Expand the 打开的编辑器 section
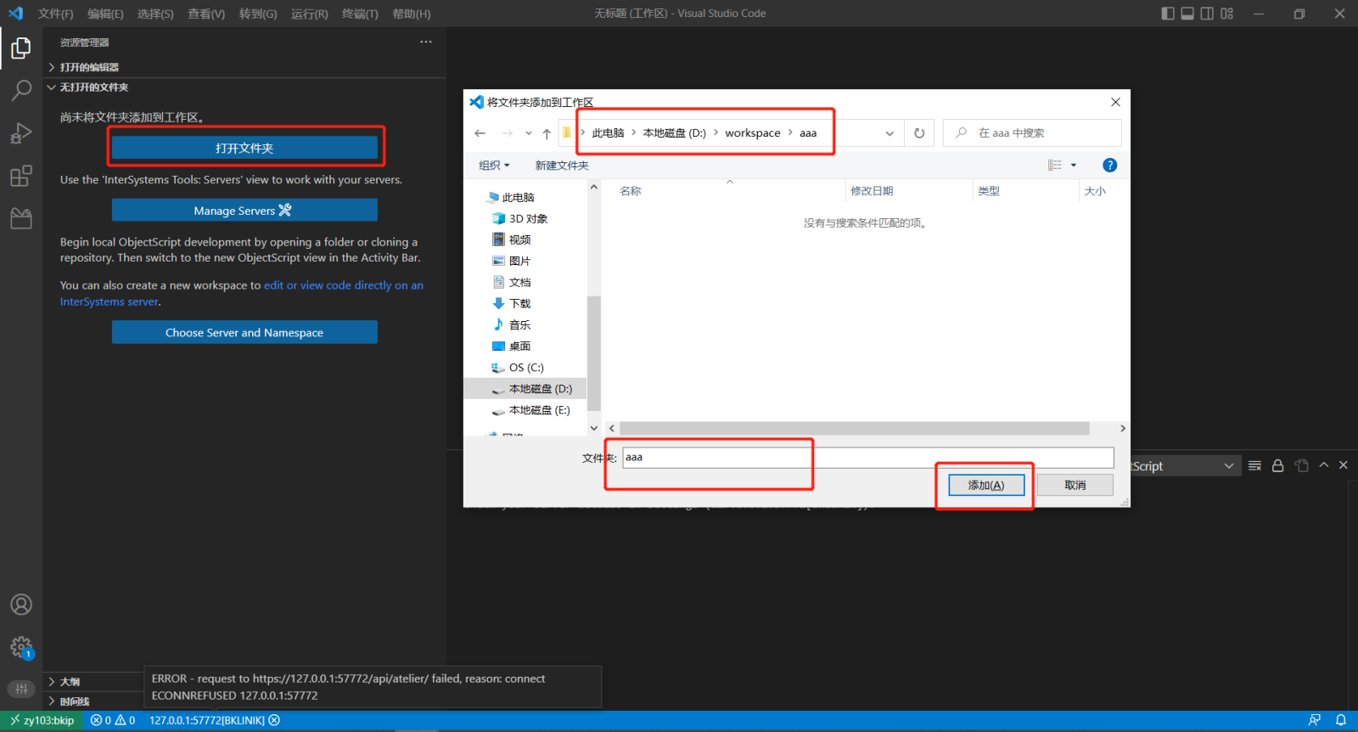 tap(89, 67)
